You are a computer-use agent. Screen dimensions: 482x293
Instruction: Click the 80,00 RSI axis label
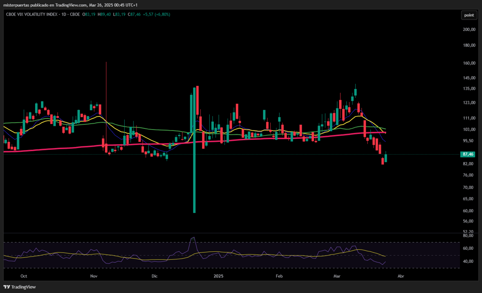pos(468,236)
